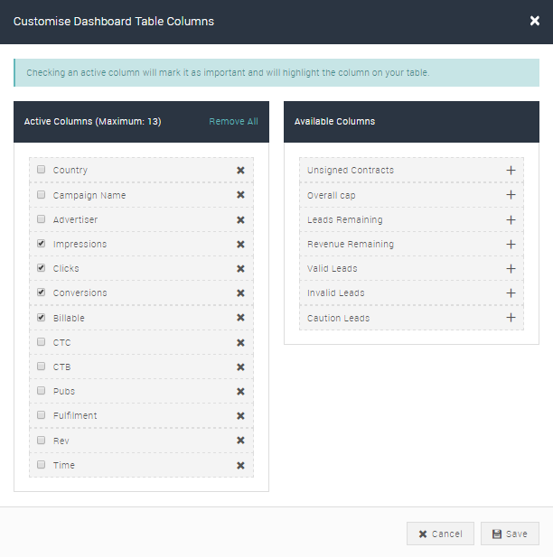Screen dimensions: 553x557
Task: Uncheck the Impressions checkbox
Action: (42, 244)
